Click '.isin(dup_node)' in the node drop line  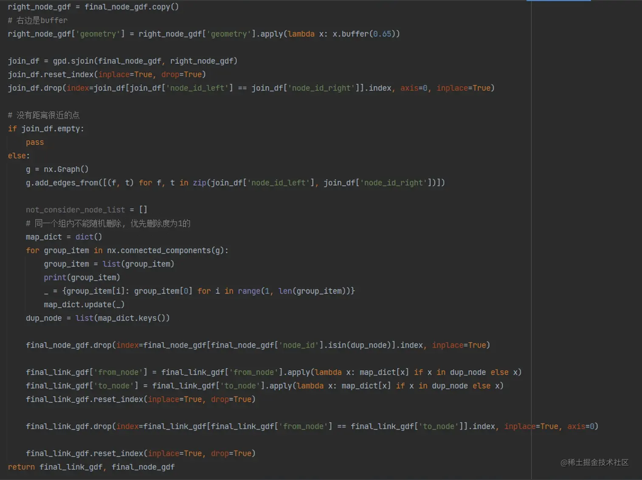click(360, 345)
